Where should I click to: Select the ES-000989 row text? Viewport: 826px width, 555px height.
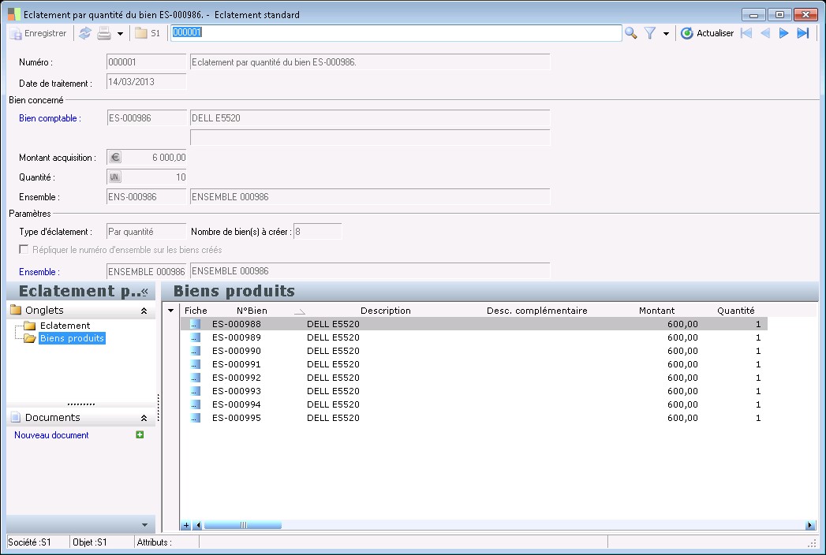tap(237, 337)
